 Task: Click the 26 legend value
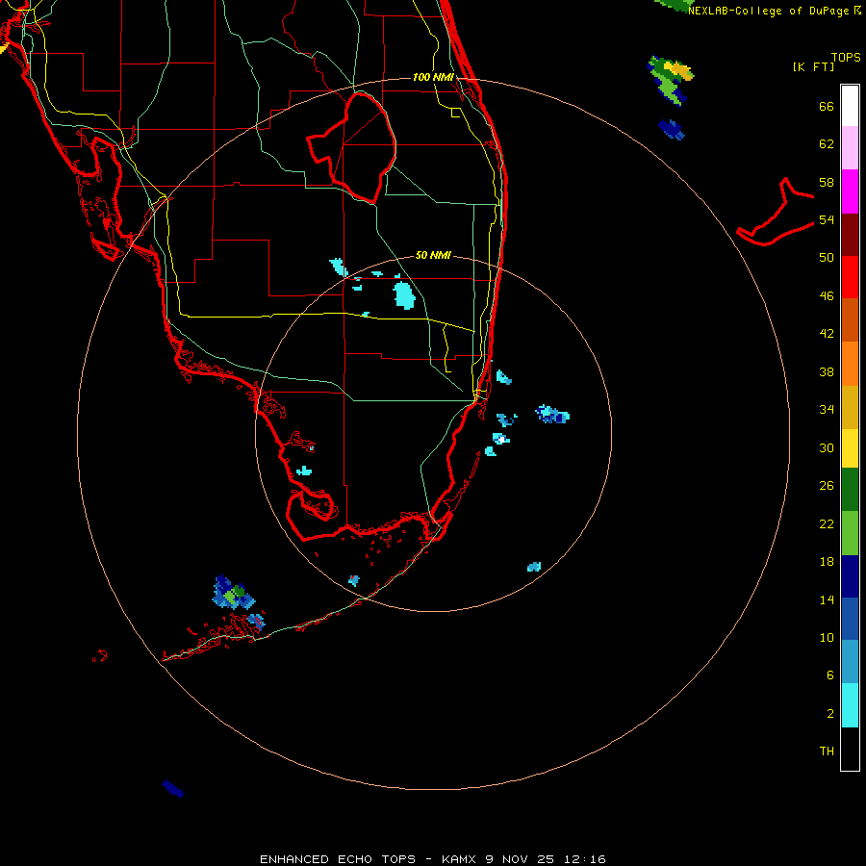tap(827, 486)
